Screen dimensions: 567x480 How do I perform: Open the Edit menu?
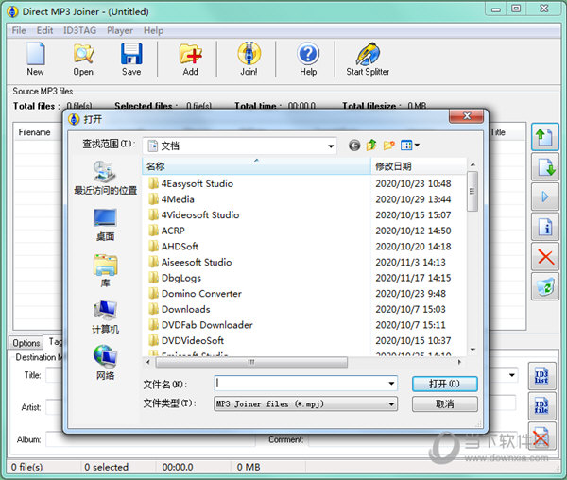tap(44, 31)
